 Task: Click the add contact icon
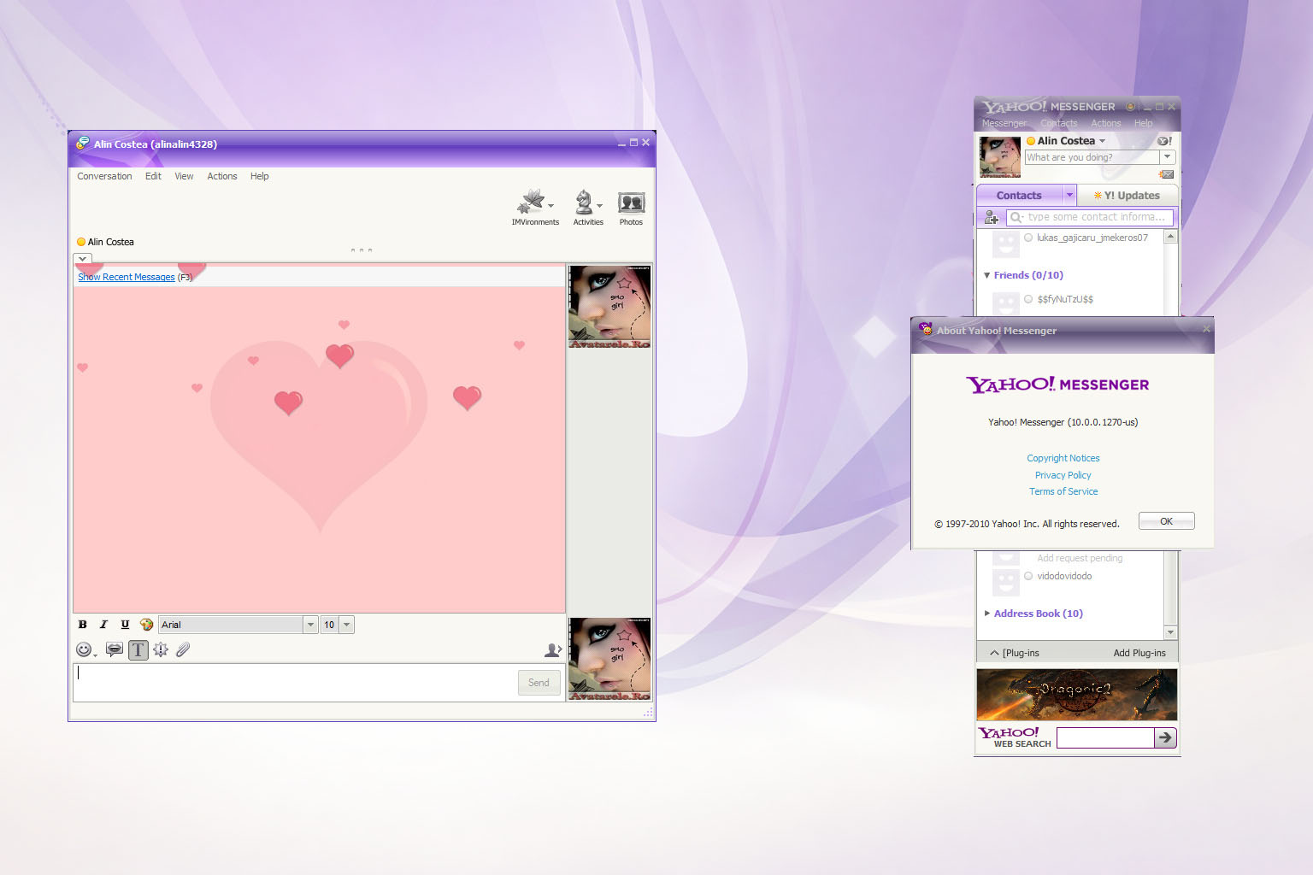click(x=992, y=217)
